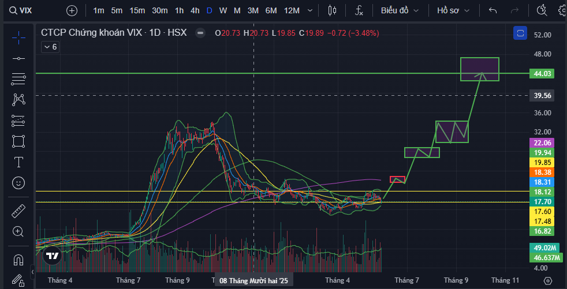
Task: Switch to 30m timeframe
Action: [159, 10]
